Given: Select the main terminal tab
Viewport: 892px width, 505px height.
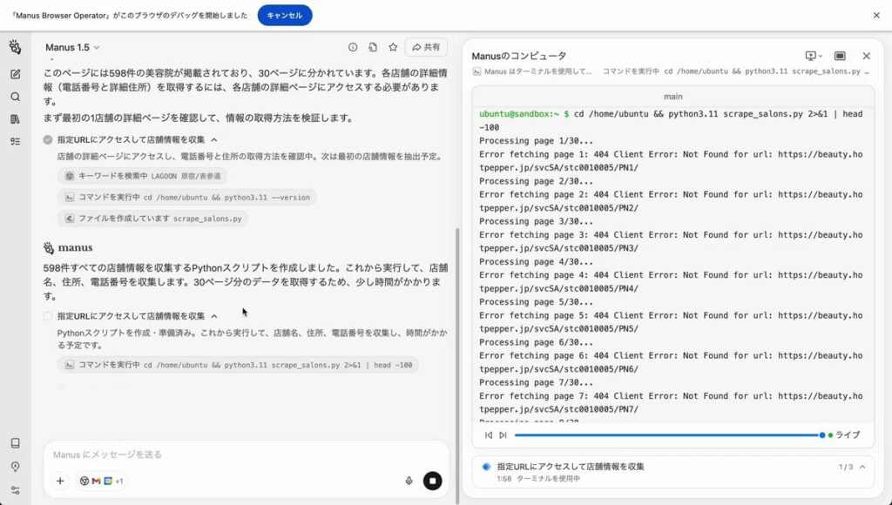Looking at the screenshot, I should click(x=672, y=96).
